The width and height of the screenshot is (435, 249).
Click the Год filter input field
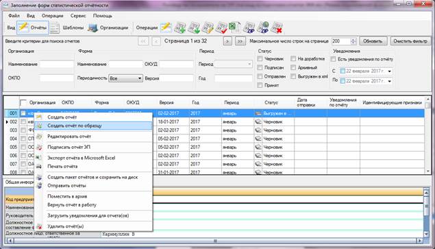point(234,78)
